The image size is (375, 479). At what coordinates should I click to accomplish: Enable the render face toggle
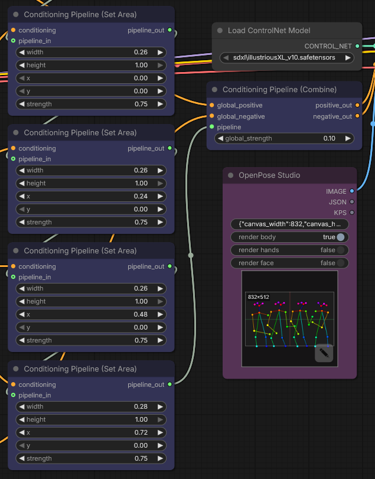pyautogui.click(x=340, y=263)
